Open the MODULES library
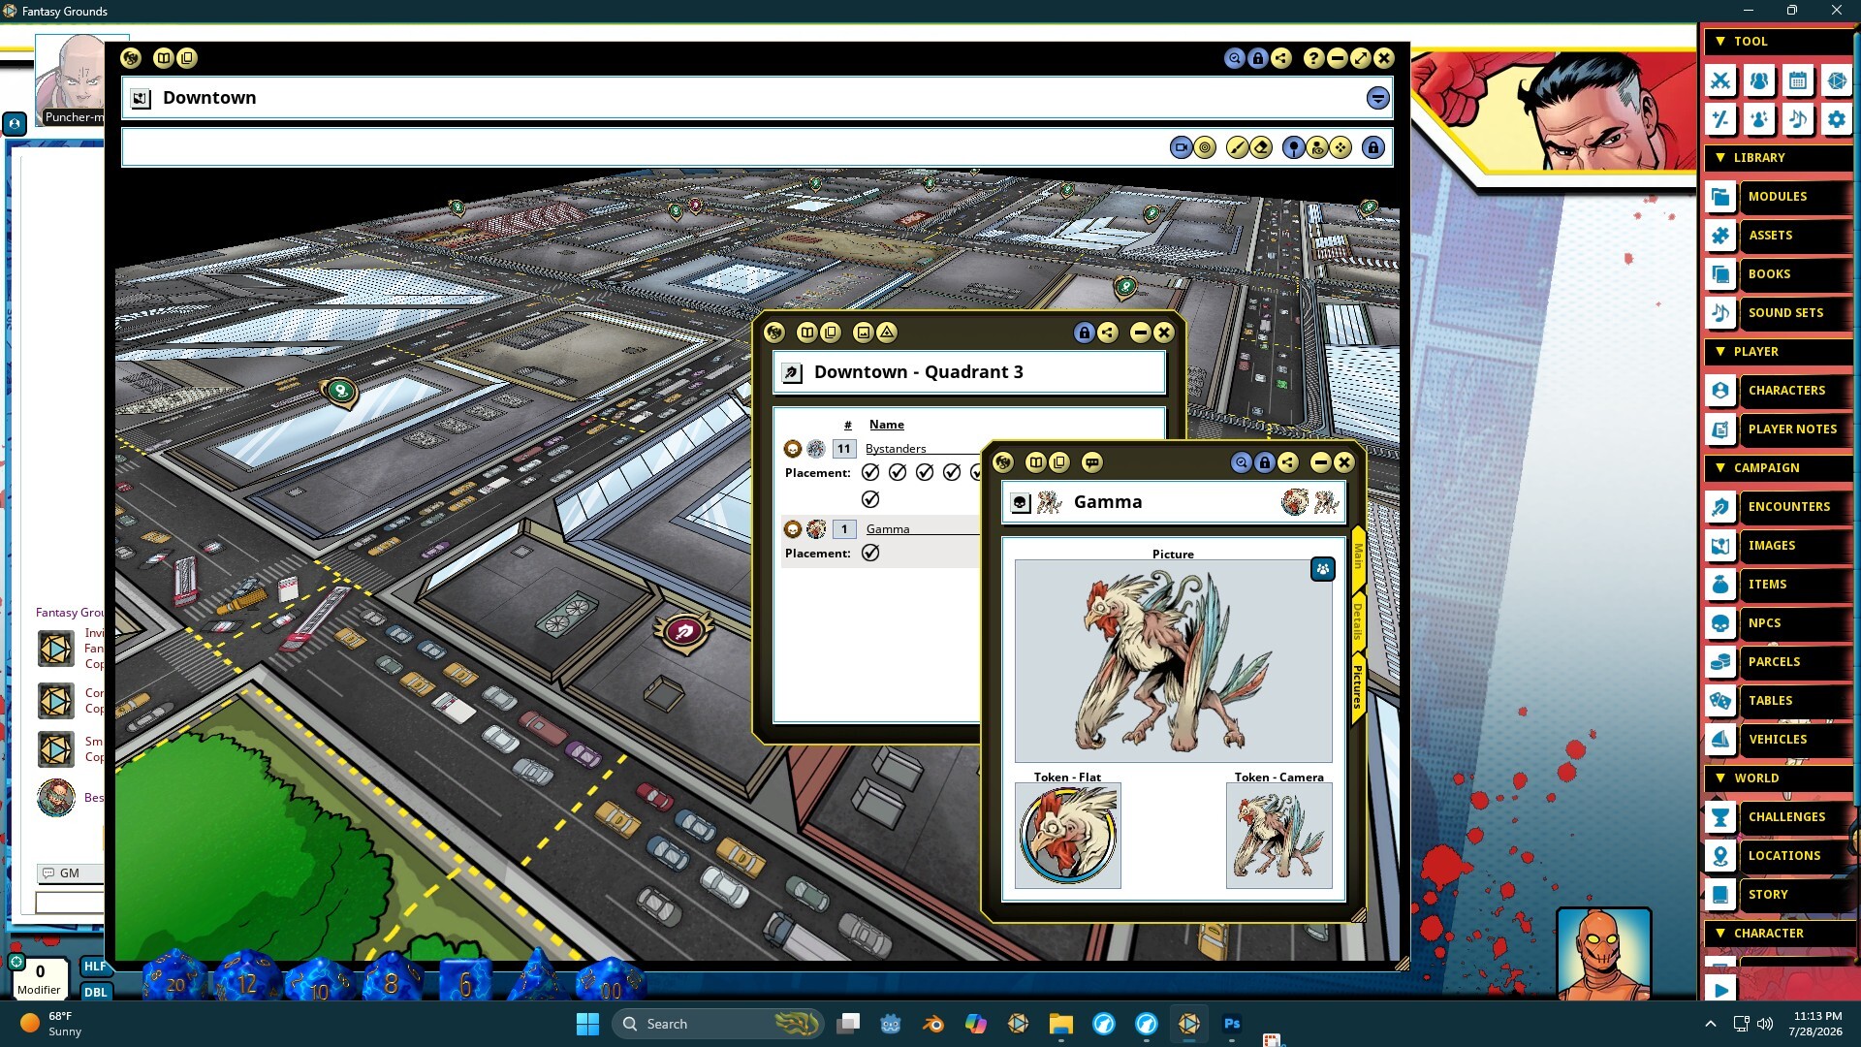Image resolution: width=1861 pixels, height=1047 pixels. pos(1780,197)
